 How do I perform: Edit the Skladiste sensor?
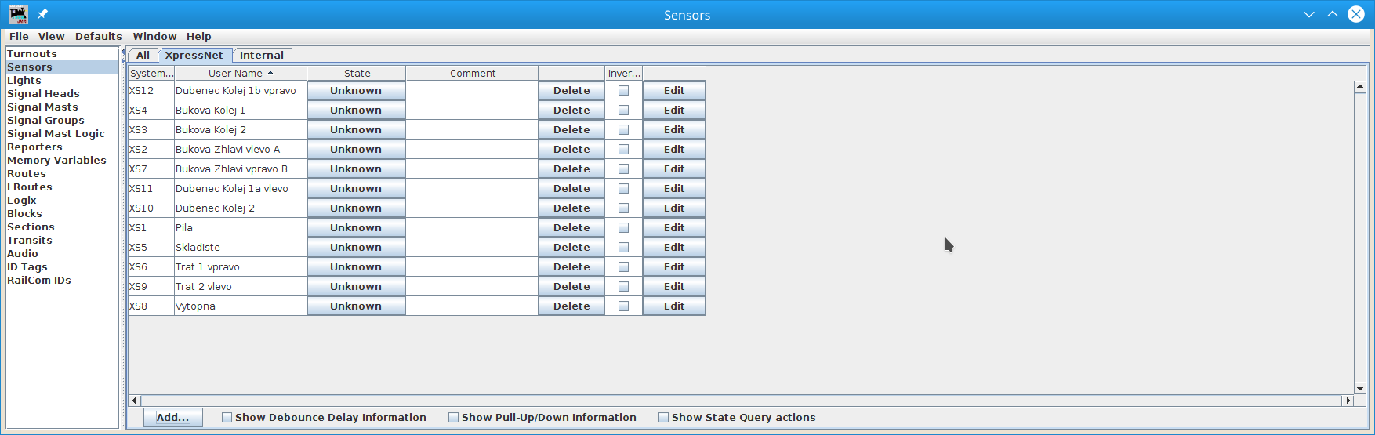pos(673,248)
